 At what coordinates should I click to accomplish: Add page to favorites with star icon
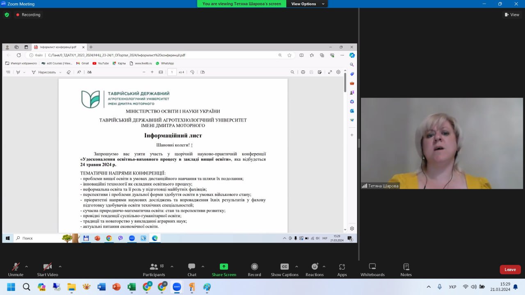point(289,55)
